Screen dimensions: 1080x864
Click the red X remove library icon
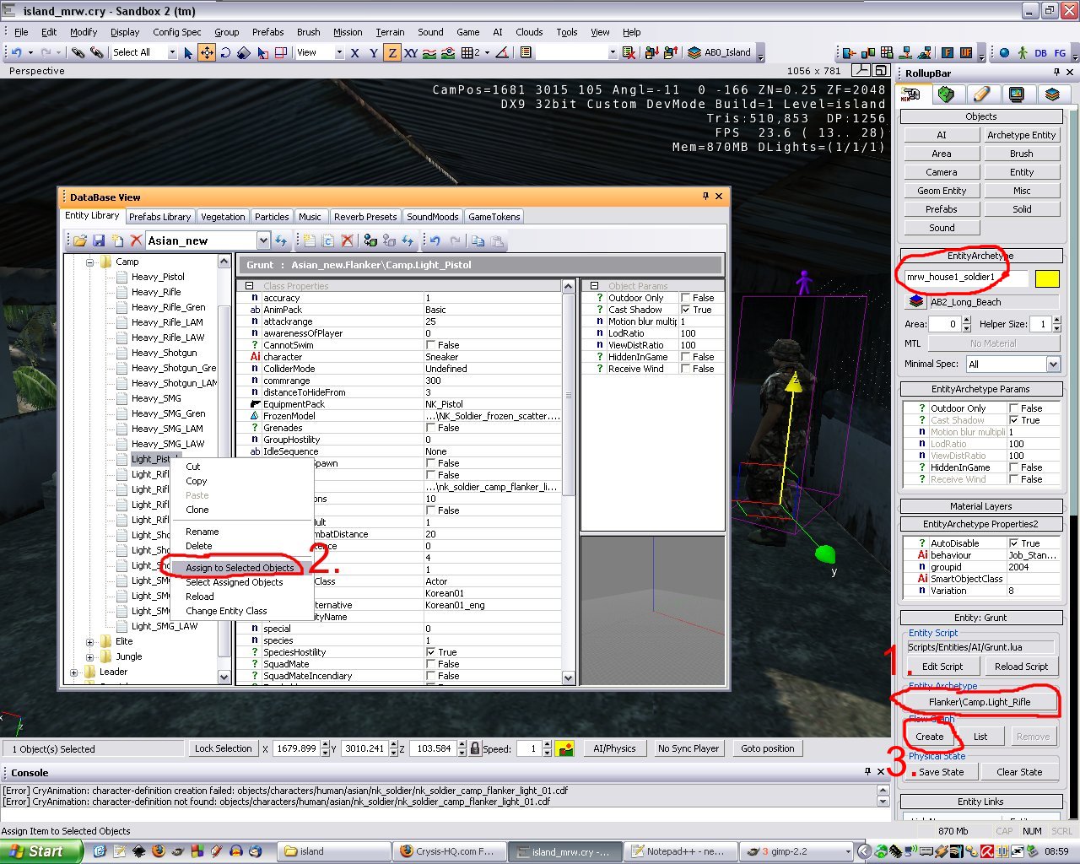tap(136, 241)
